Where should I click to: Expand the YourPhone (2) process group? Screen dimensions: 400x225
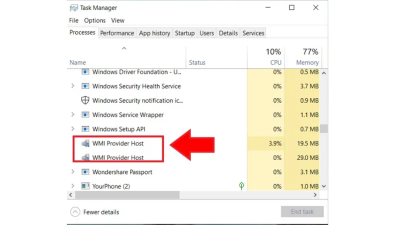(x=72, y=186)
